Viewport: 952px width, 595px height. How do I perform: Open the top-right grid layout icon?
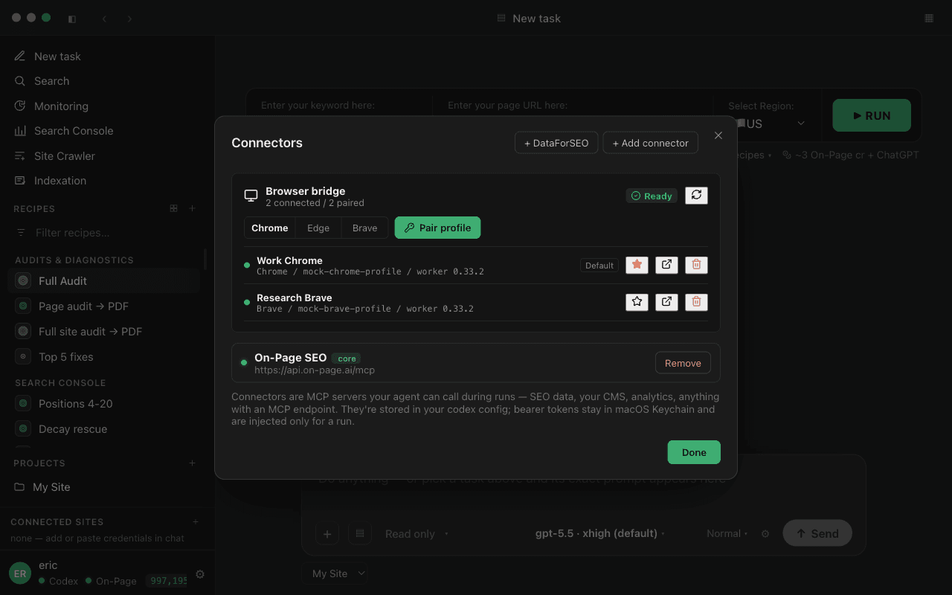(x=929, y=18)
